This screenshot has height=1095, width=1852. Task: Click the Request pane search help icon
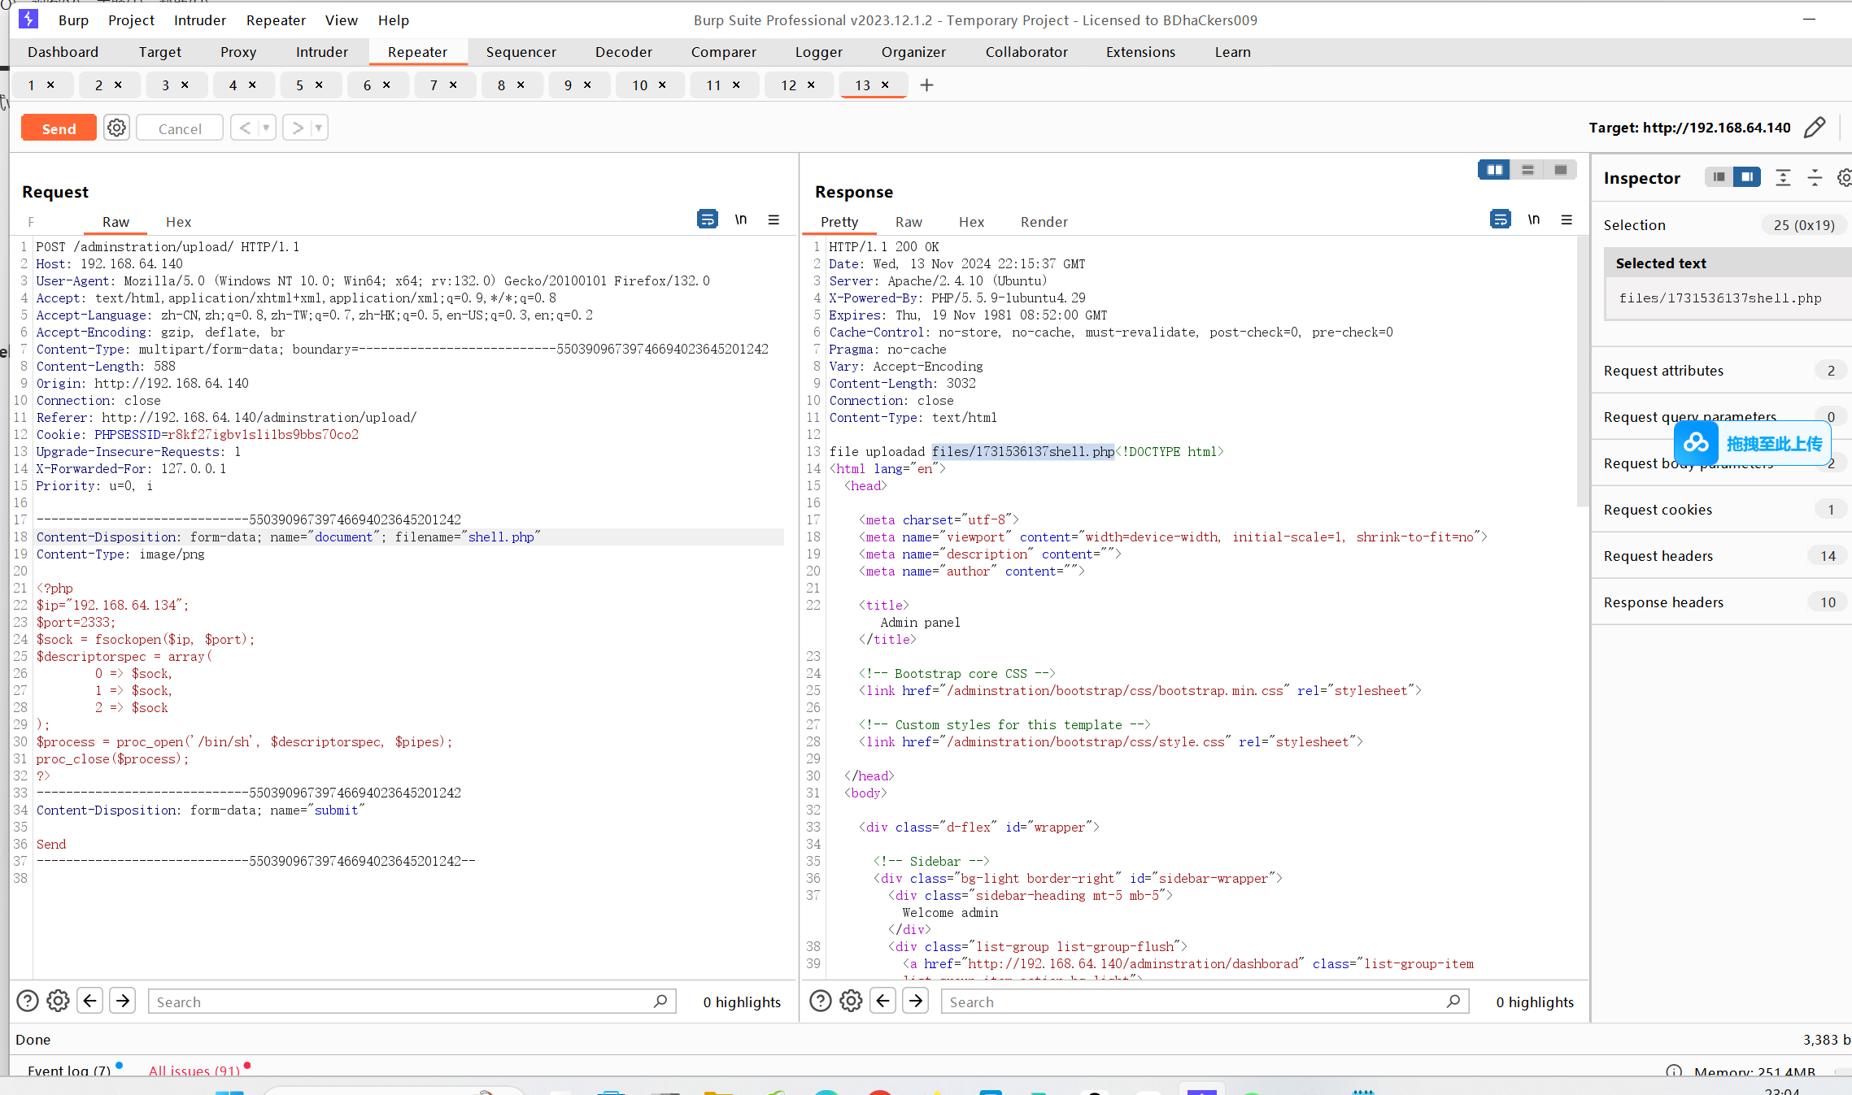click(28, 1001)
